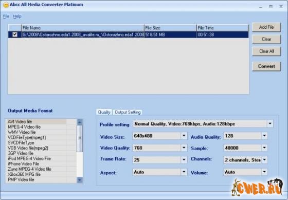The height and width of the screenshot is (200, 288).
Task: Switch to the Output Setting tab
Action: coord(128,112)
